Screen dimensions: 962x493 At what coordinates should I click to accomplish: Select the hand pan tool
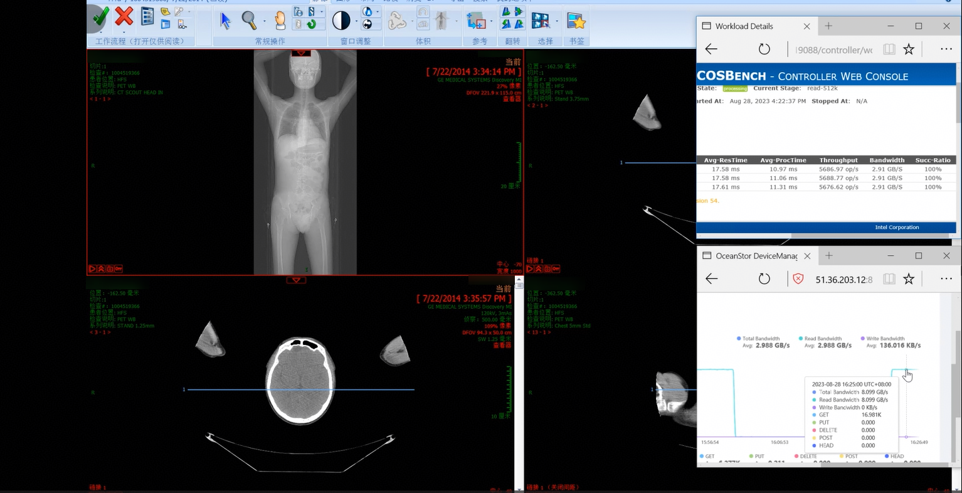click(x=280, y=21)
